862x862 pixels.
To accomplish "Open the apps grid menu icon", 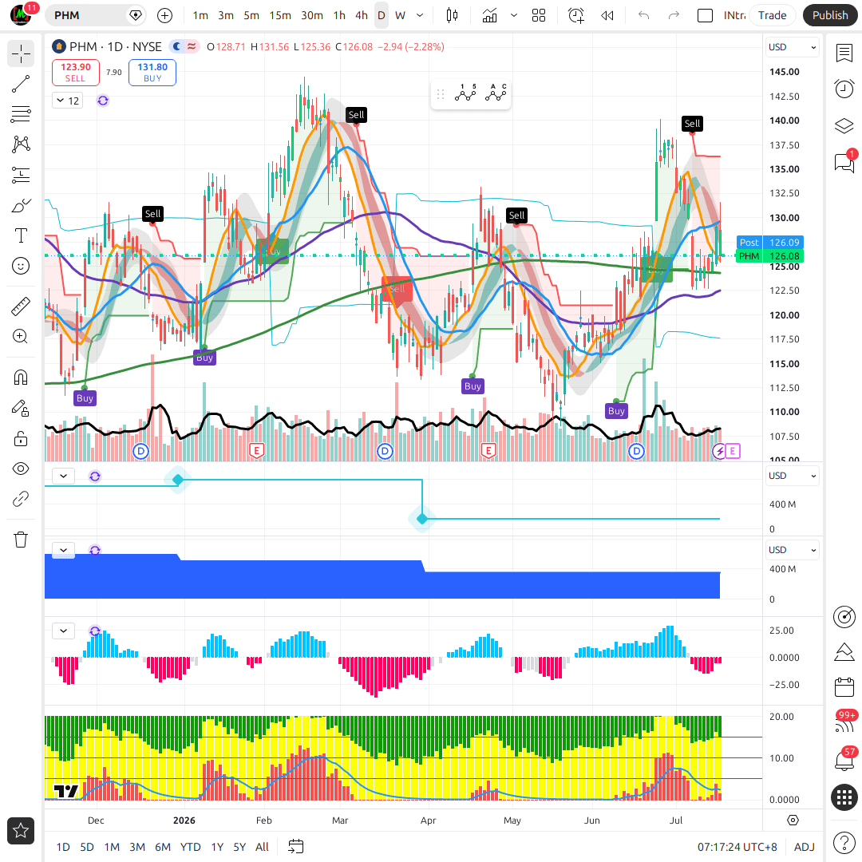I will click(844, 797).
